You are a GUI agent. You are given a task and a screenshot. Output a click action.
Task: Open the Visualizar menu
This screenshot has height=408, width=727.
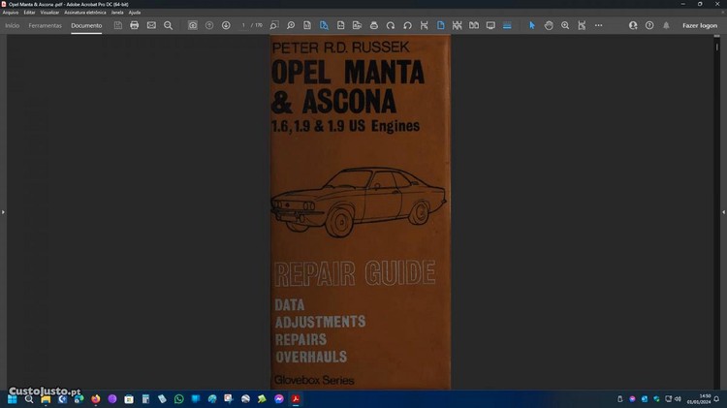[x=49, y=12]
